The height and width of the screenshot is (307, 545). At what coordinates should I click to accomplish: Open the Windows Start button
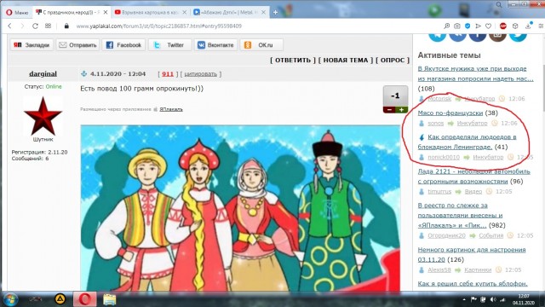[10, 299]
